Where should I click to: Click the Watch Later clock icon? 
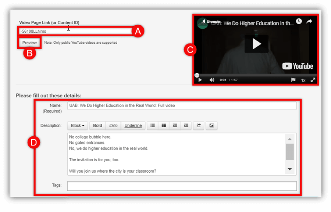(299, 21)
